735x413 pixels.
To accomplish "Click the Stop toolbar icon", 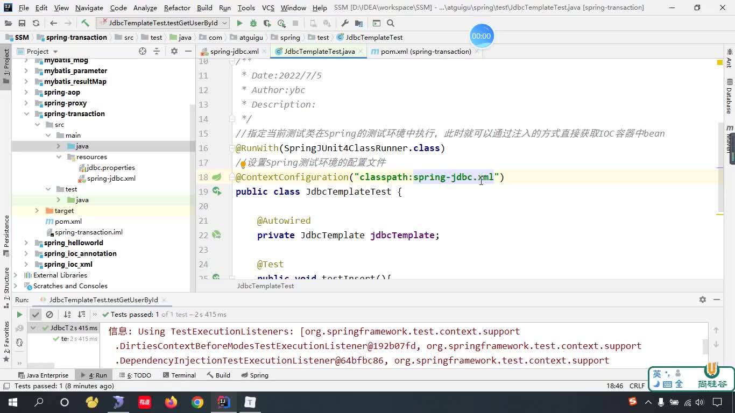I will pyautogui.click(x=295, y=23).
